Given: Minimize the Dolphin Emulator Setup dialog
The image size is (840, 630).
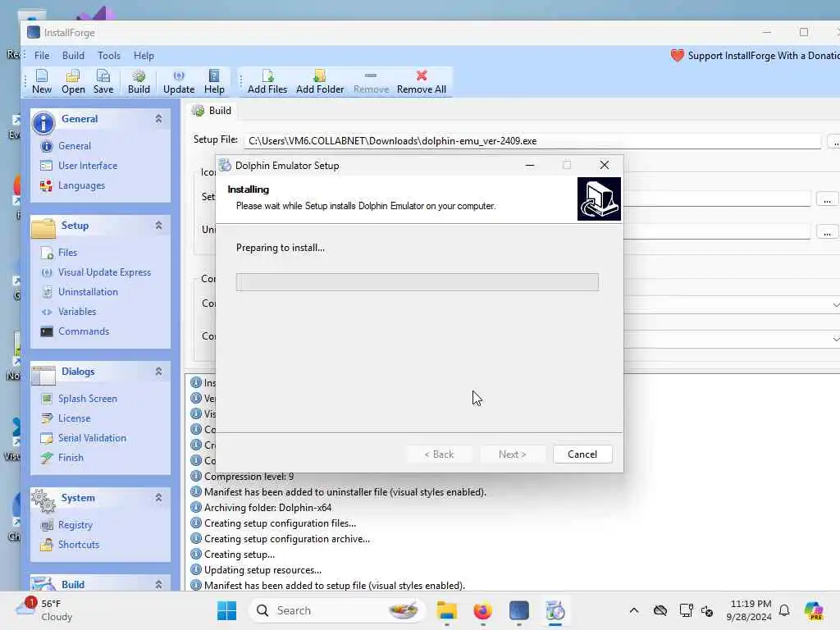Looking at the screenshot, I should [x=530, y=165].
